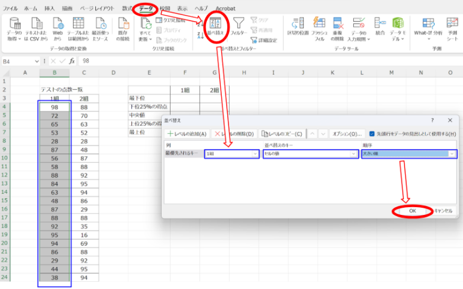
Task: Switch to the 挿入 ribbon tab
Action: pos(49,8)
